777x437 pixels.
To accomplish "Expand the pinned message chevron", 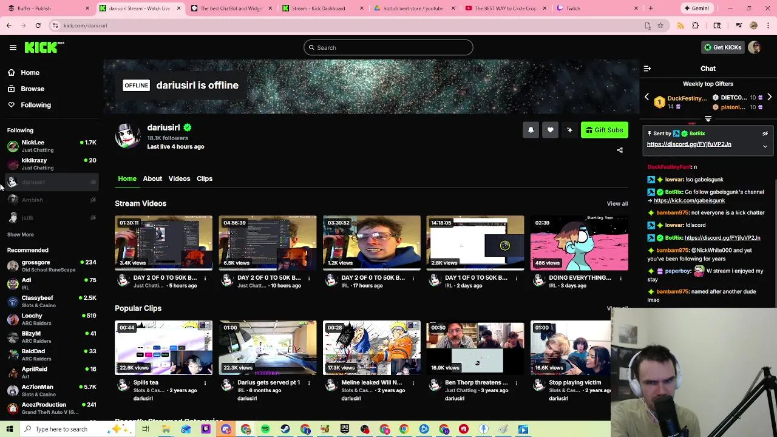I will 765,146.
